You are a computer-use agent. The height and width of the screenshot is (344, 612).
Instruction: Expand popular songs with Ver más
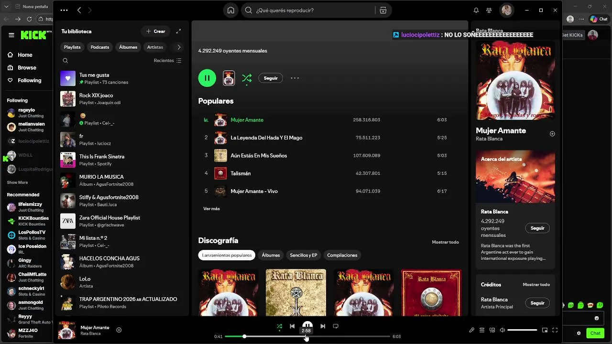coord(211,209)
